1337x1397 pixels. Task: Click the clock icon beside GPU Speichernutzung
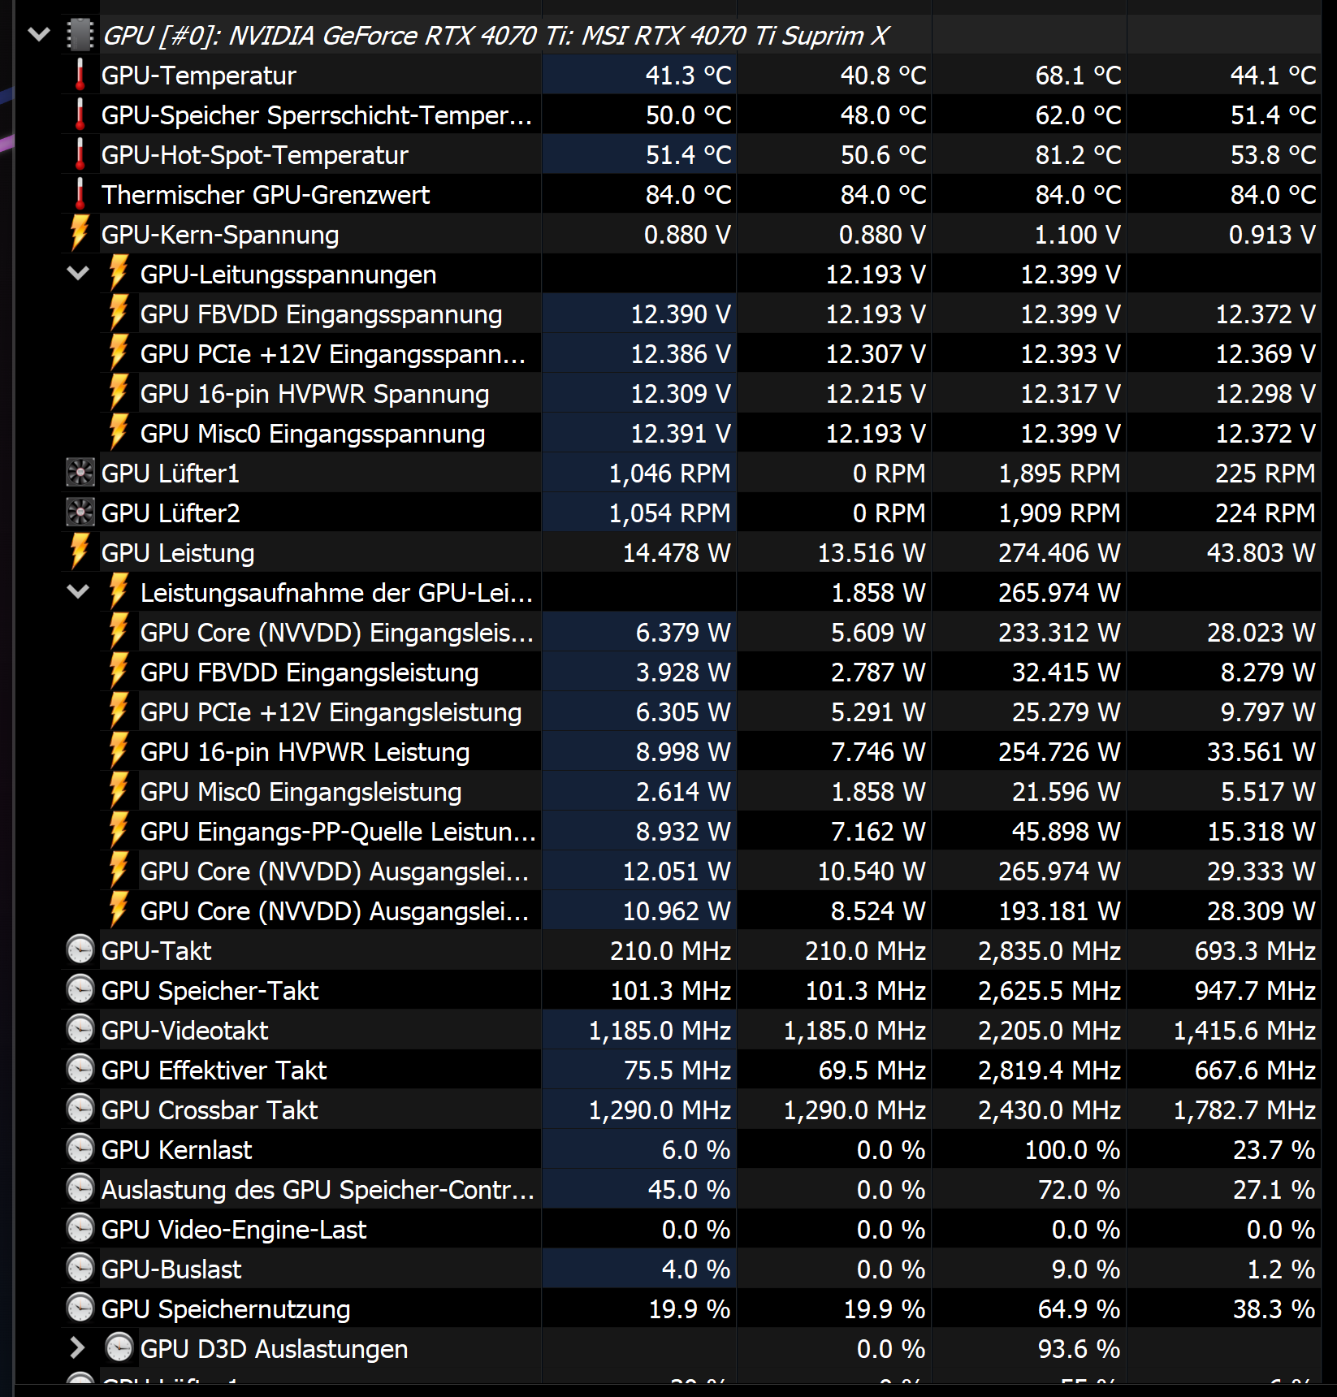coord(79,1308)
